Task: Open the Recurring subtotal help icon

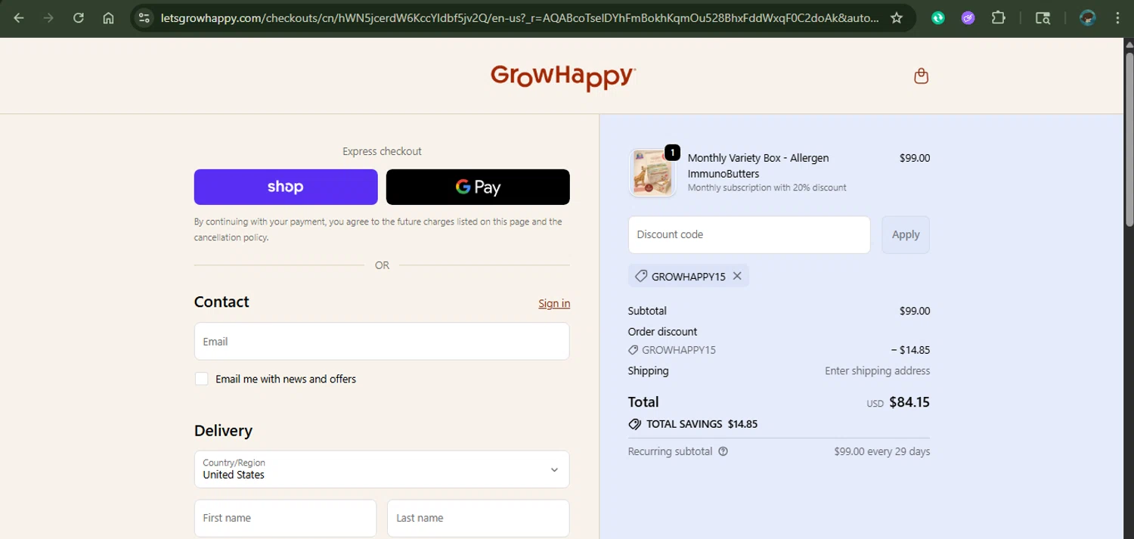Action: coord(723,451)
